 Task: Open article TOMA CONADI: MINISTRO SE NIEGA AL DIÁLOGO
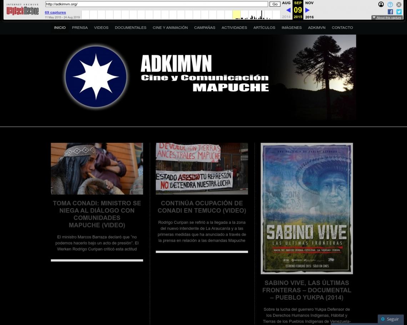[x=97, y=214]
